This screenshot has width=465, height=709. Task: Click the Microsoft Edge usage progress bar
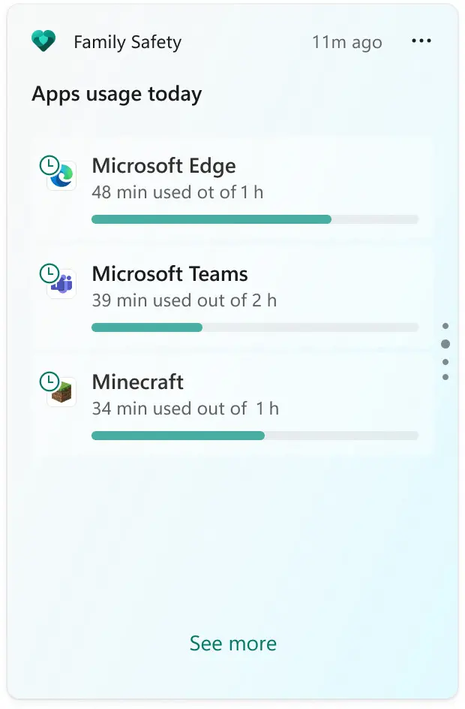254,219
